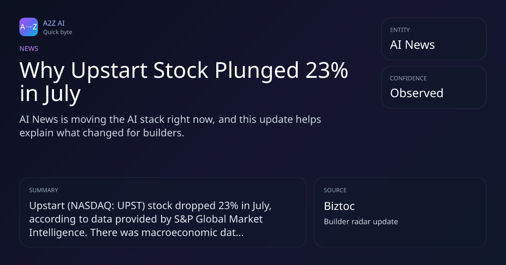This screenshot has height=265, width=506.
Task: Open the CONFIDENCE card
Action: coord(433,87)
